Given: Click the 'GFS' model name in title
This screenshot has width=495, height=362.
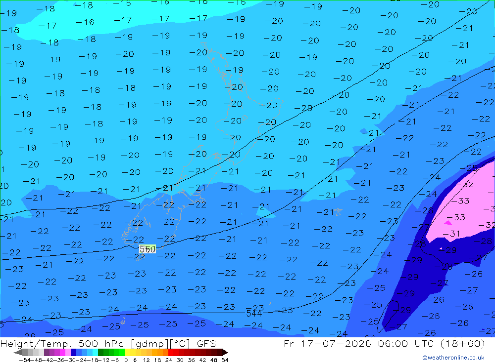Looking at the screenshot, I should coord(206,343).
